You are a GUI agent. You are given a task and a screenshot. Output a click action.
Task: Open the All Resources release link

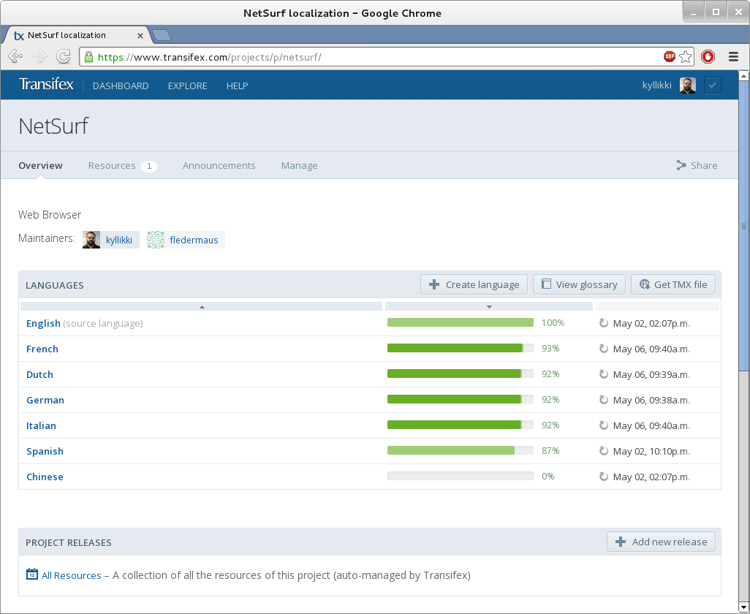click(x=71, y=575)
